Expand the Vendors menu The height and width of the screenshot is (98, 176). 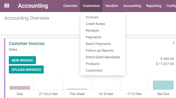pos(111,6)
